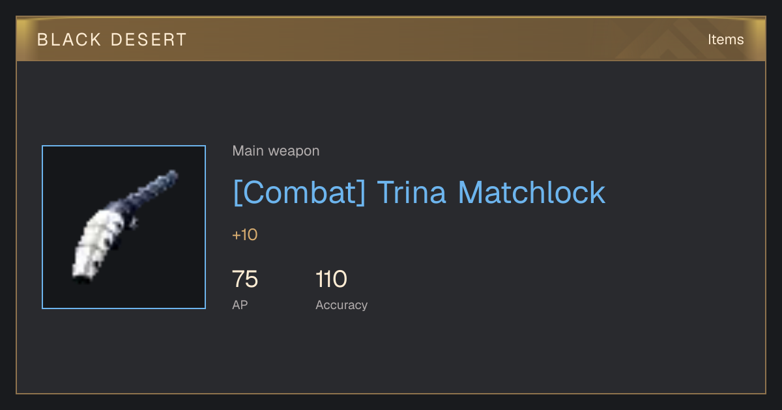Click the Trina Matchlock weapon icon
782x410 pixels.
pyautogui.click(x=124, y=227)
